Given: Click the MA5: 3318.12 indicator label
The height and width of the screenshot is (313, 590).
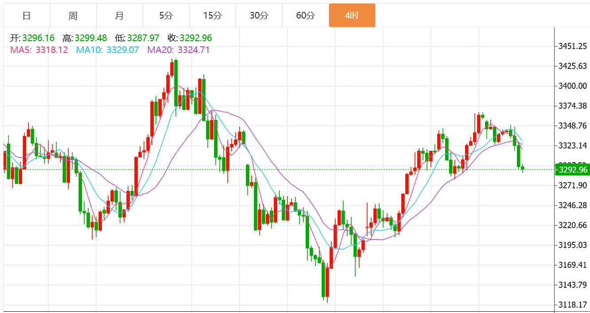Looking at the screenshot, I should 39,50.
